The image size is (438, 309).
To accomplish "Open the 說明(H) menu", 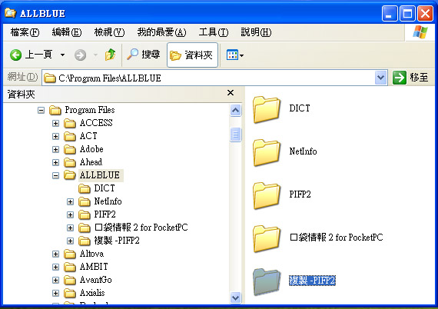I will click(256, 32).
